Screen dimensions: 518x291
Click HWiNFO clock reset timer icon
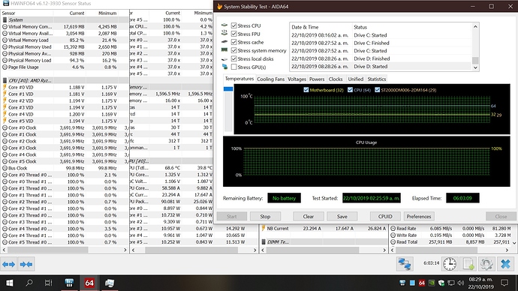(450, 264)
